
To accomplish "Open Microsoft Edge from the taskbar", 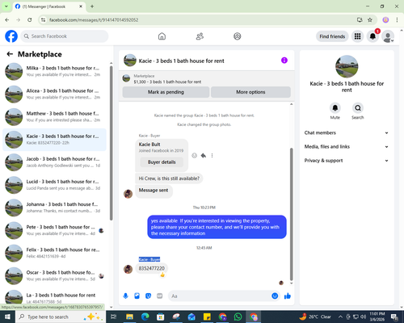I will (145, 317).
